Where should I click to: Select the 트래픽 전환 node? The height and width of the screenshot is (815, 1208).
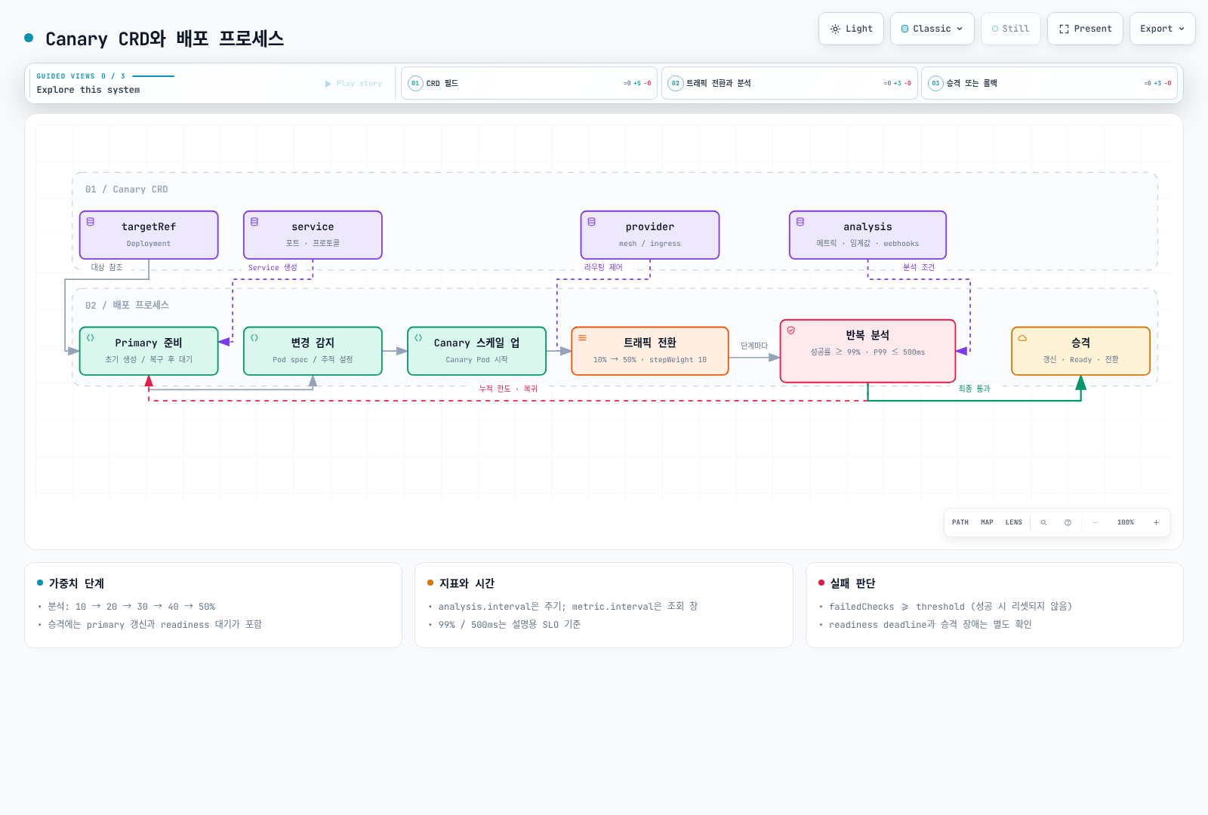click(650, 351)
